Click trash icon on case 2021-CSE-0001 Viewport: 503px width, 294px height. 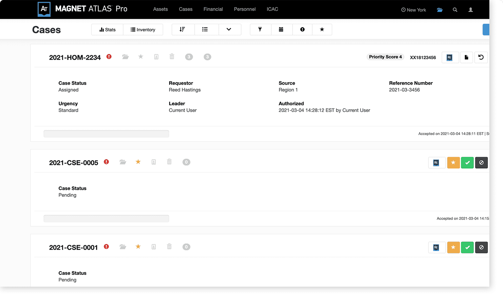point(169,246)
